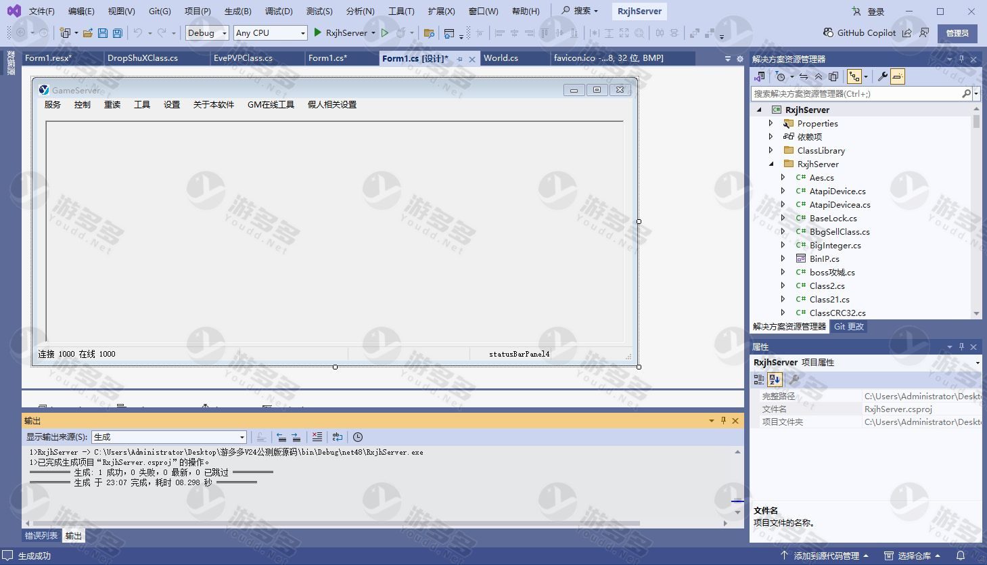This screenshot has height=565, width=987.
Task: Click 服务 menu in the GameServer form
Action: [53, 104]
